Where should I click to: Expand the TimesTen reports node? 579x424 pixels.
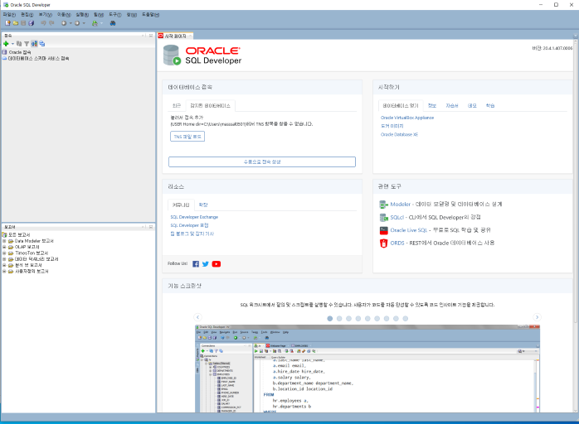[4, 253]
